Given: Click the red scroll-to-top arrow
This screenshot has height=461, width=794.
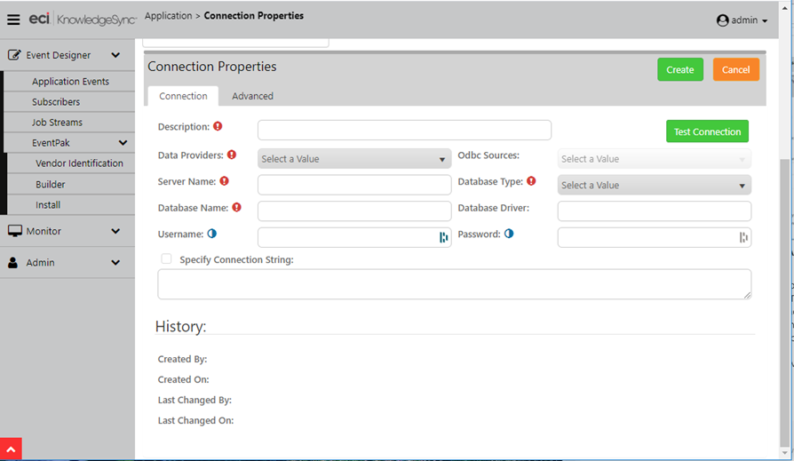Looking at the screenshot, I should coord(12,449).
